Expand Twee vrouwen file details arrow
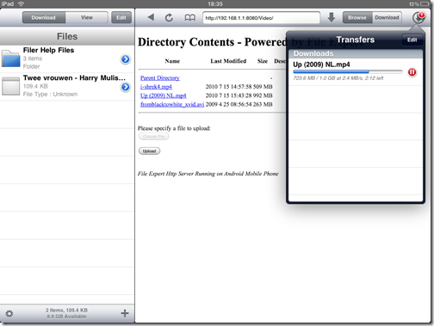Viewport: 434px width, 326px height. [x=125, y=87]
